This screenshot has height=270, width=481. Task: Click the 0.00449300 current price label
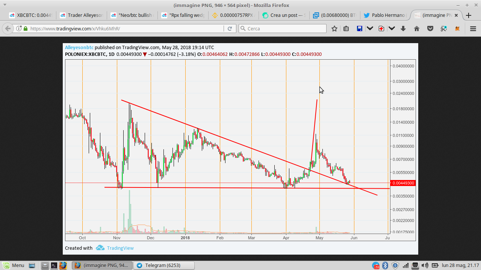(403, 183)
